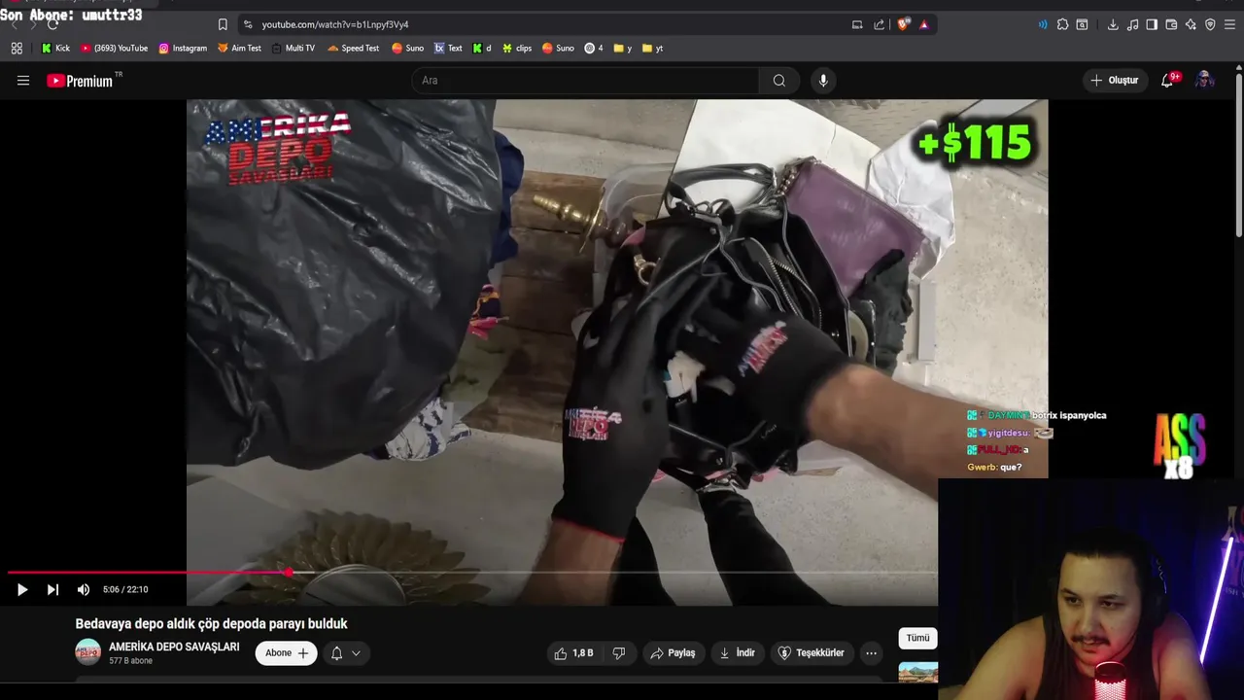The height and width of the screenshot is (700, 1244).
Task: Skip to the next video
Action: (52, 589)
